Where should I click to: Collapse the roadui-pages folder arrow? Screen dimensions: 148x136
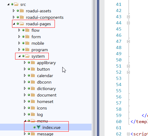click(x=14, y=24)
